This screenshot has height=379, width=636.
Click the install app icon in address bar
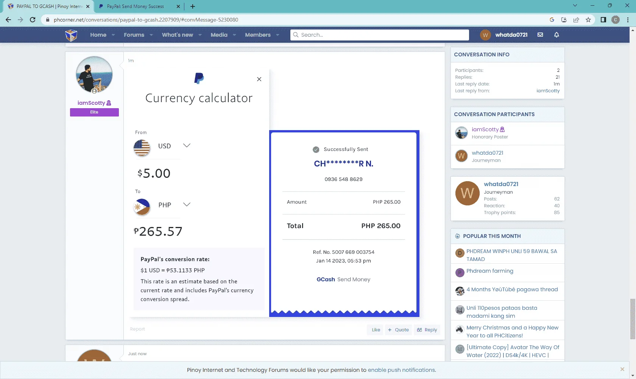point(564,20)
